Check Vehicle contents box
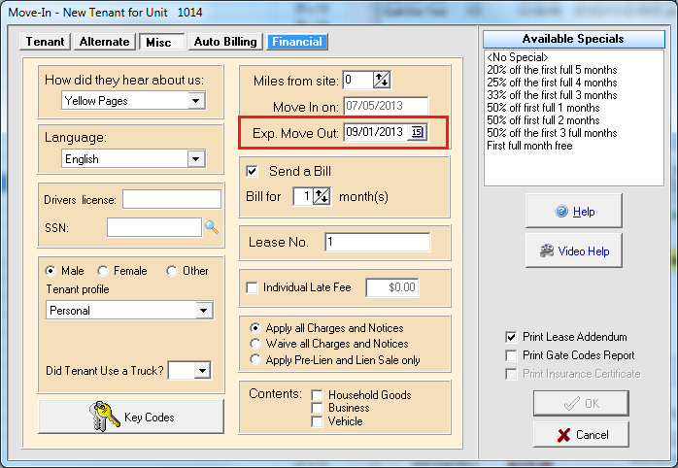 [317, 421]
